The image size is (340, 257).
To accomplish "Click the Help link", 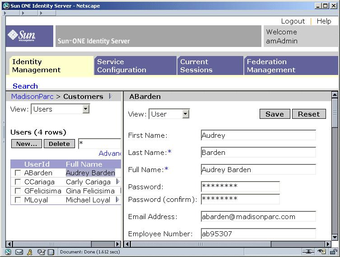I will click(x=324, y=21).
